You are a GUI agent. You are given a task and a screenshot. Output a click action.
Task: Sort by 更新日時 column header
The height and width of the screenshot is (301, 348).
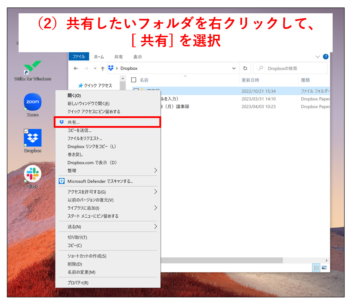tap(250, 80)
